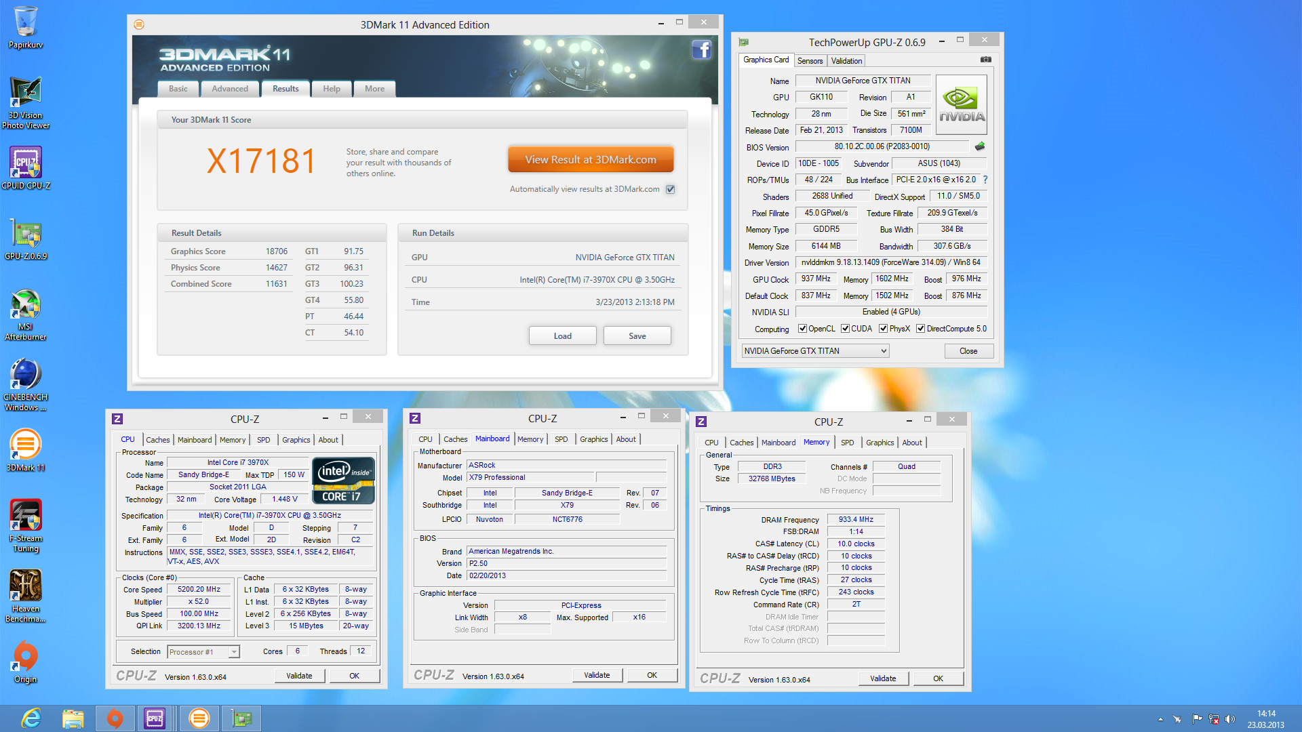Click Core Speed value 5200.20 MHz
The width and height of the screenshot is (1302, 732).
point(199,590)
